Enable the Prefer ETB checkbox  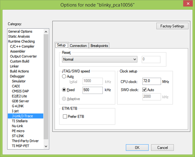tap(65, 116)
